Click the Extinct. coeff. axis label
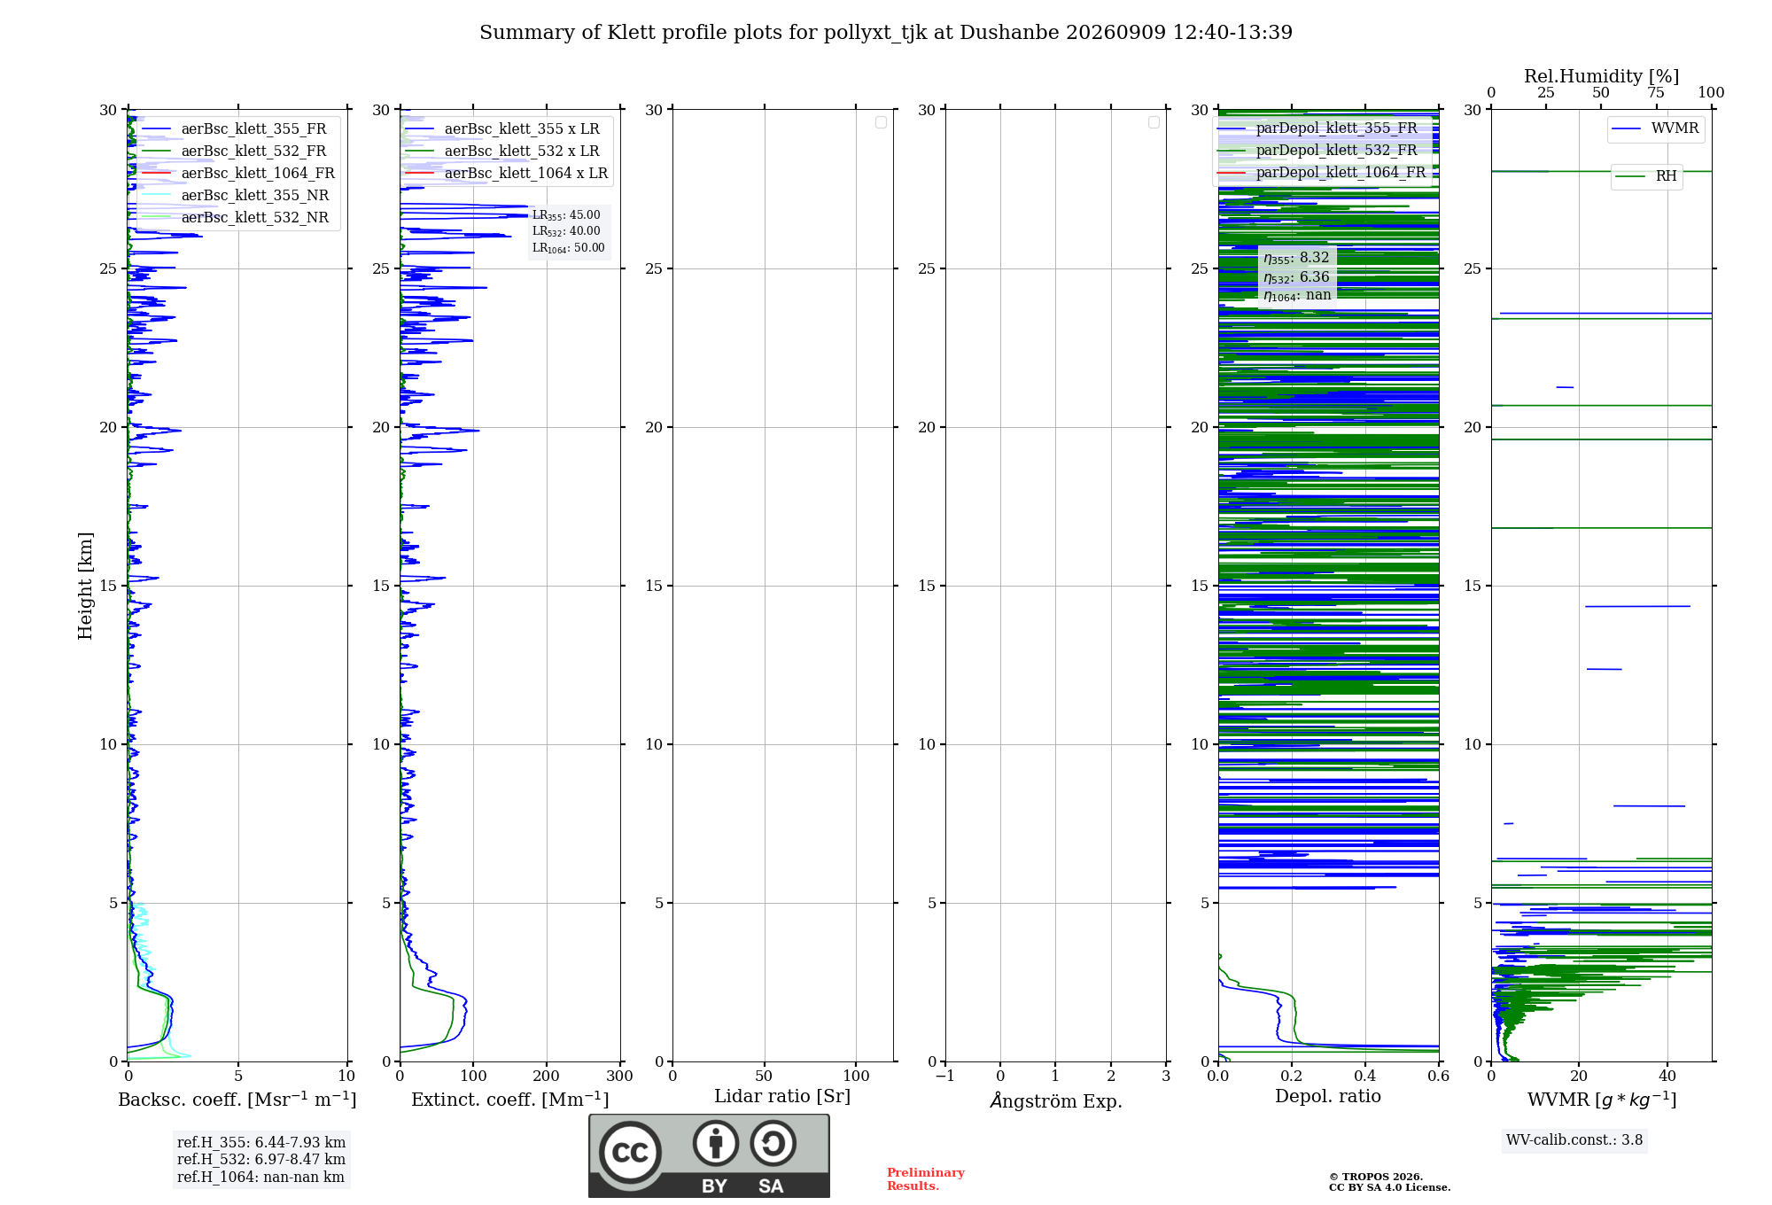This screenshot has height=1205, width=1772. (x=510, y=1100)
